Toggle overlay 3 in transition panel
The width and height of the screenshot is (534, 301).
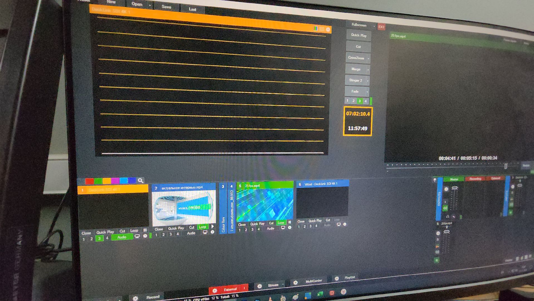click(x=359, y=101)
